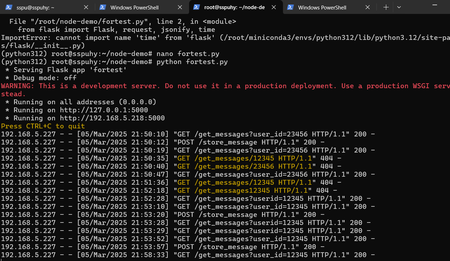The width and height of the screenshot is (450, 261).
Task: Close the root@sspuhy: ~/node-de tab
Action: [274, 7]
